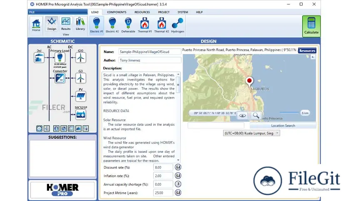Click the HOMER Pro logo

tap(62, 190)
